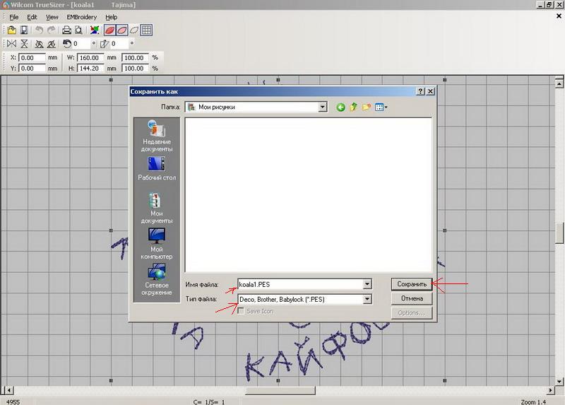Expand the Папка folder dropdown
This screenshot has width=565, height=405.
pos(323,107)
